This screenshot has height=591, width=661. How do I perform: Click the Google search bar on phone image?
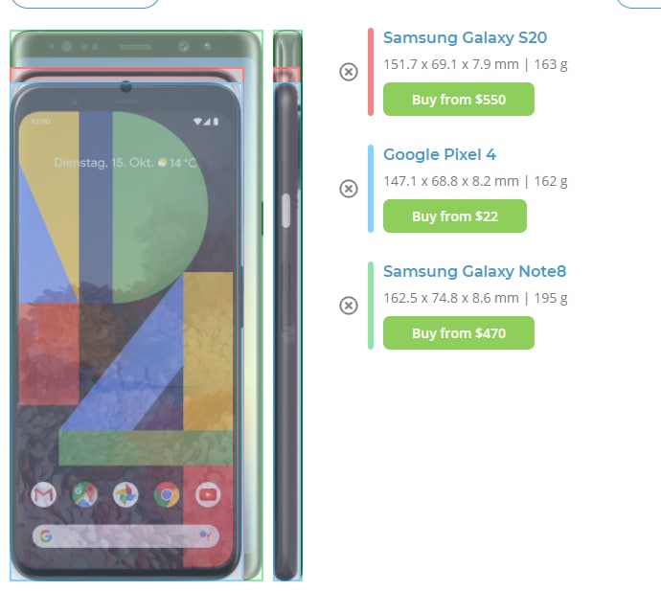[x=125, y=536]
